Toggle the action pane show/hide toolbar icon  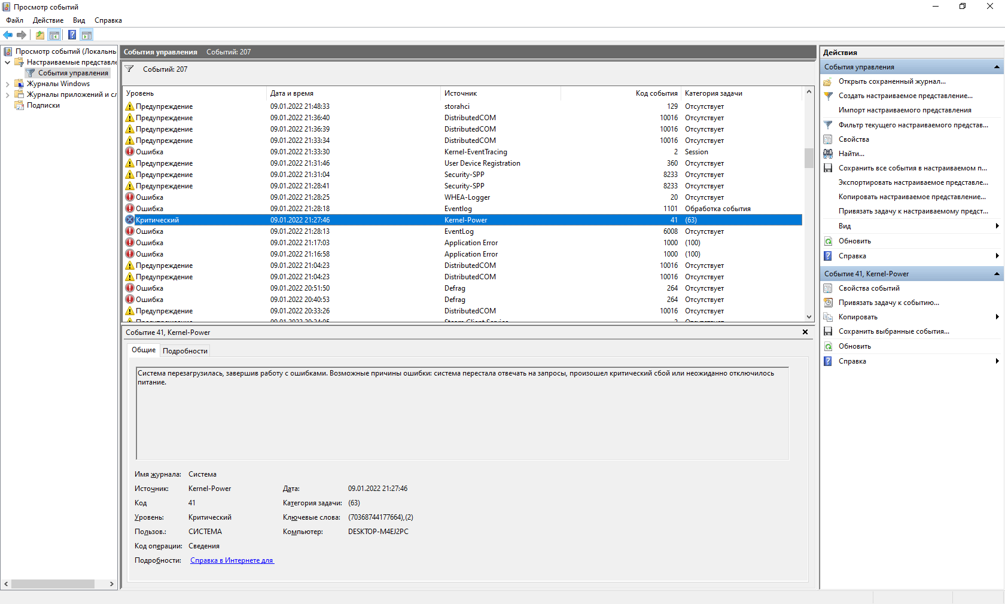87,35
